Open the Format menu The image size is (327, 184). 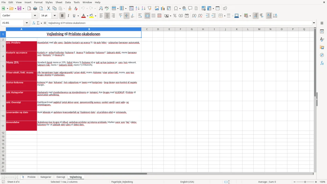pos(38,2)
